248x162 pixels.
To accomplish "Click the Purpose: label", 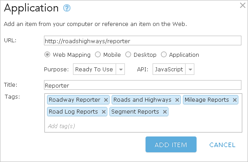I will (x=56, y=70).
